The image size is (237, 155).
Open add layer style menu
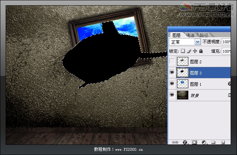coord(185,142)
